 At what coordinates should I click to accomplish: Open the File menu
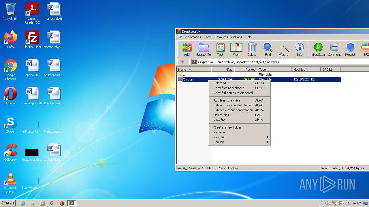click(x=180, y=37)
